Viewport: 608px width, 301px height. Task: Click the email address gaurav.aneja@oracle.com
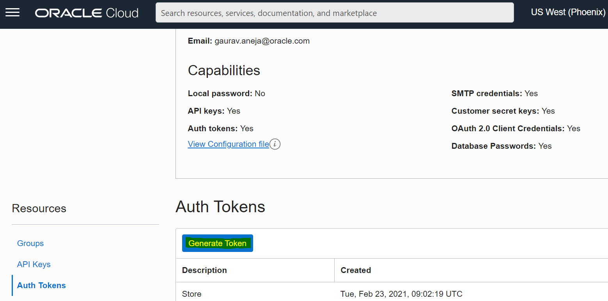point(262,40)
